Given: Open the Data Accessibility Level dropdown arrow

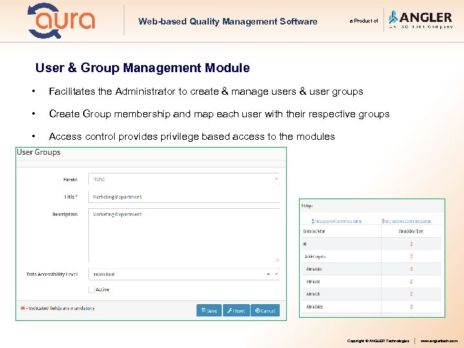Looking at the screenshot, I should coord(276,274).
